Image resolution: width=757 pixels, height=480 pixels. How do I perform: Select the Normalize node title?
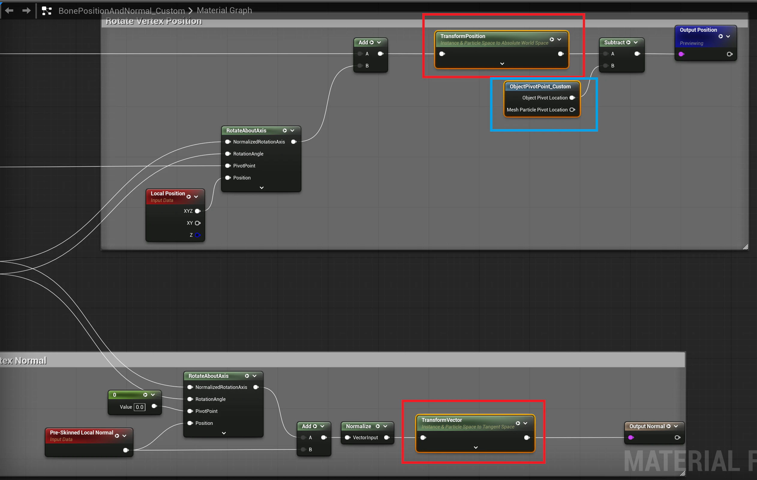pos(358,426)
